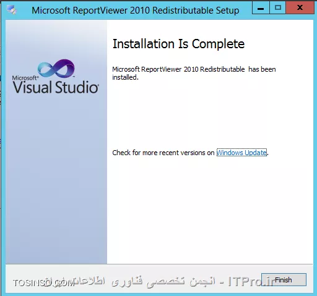
Task: Select the "Installation Is Complete" heading
Action: (x=178, y=44)
